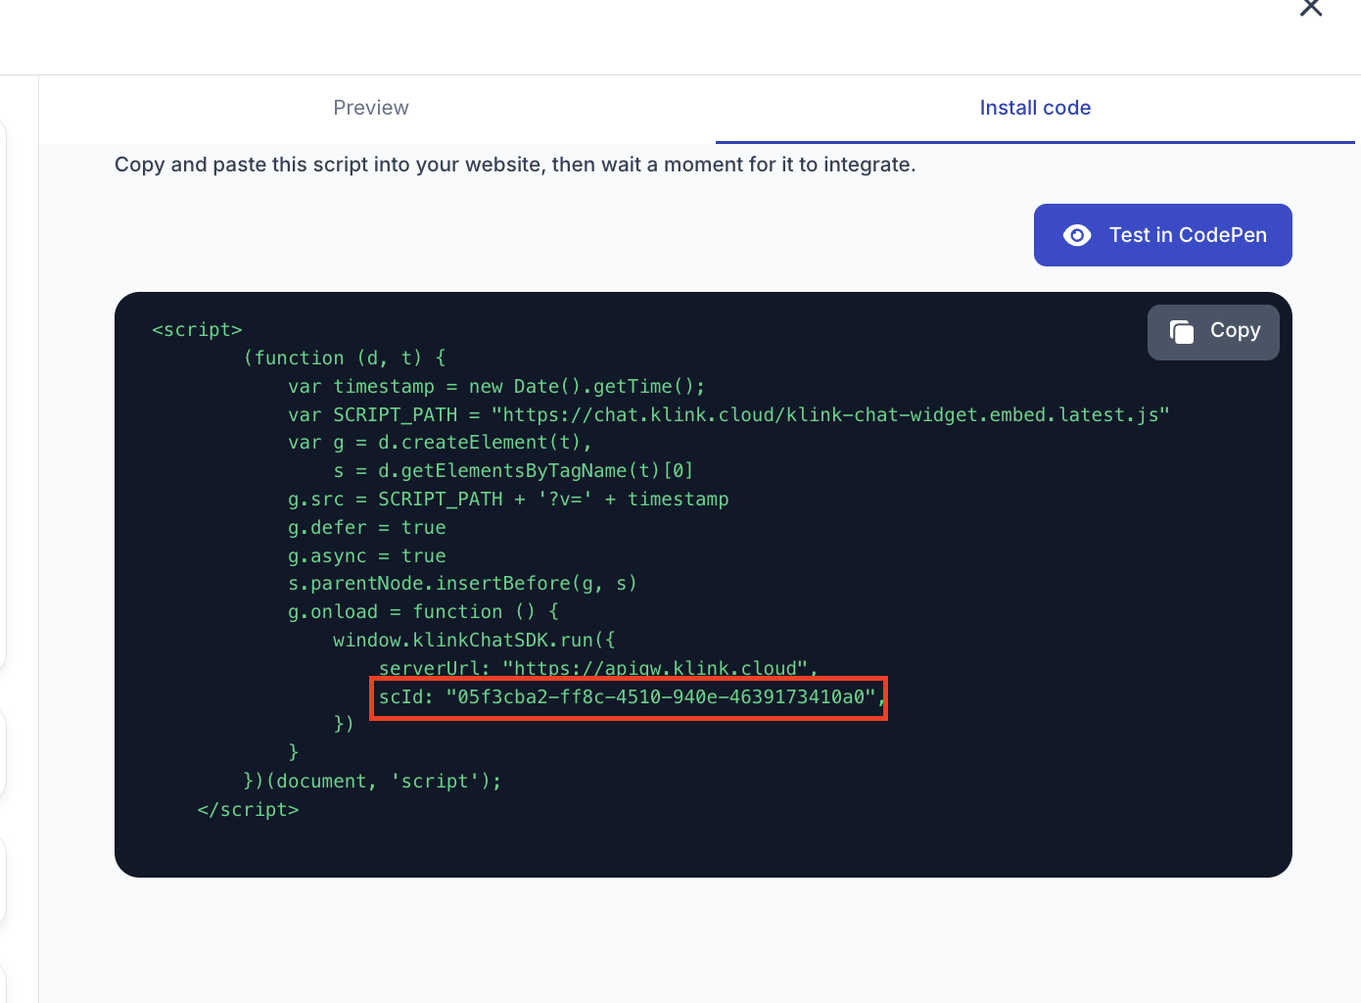Click the eye icon in CodePen button
1361x1003 pixels.
click(1077, 235)
